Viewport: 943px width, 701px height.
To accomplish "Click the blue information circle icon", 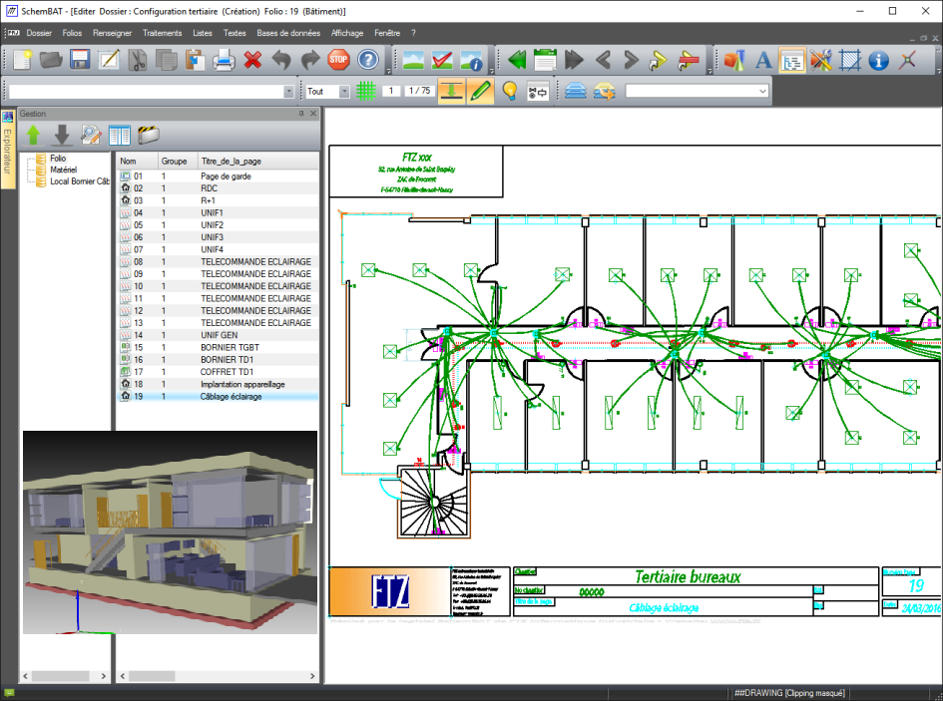I will point(879,60).
